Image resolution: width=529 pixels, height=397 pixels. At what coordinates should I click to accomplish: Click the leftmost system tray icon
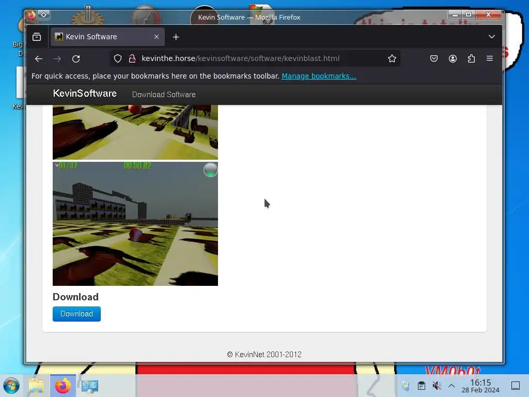coord(406,386)
